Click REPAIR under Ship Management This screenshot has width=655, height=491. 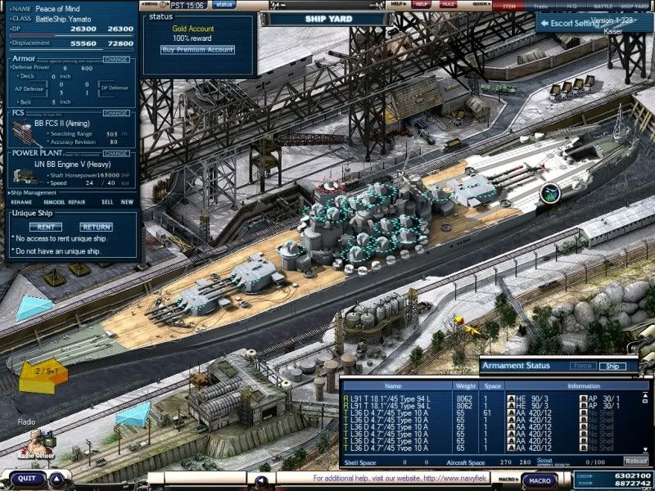point(77,202)
